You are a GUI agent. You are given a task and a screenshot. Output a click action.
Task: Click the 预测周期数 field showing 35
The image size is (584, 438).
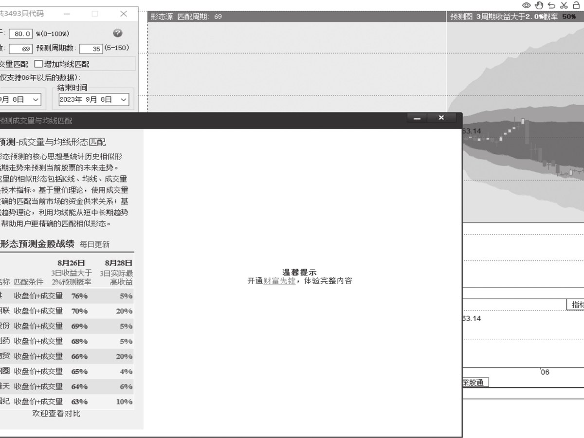91,49
